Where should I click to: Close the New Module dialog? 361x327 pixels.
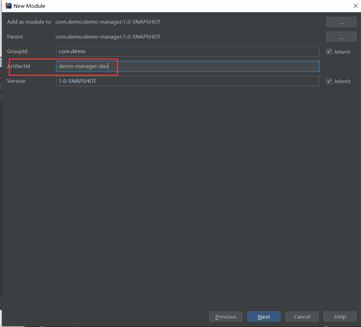click(x=355, y=6)
